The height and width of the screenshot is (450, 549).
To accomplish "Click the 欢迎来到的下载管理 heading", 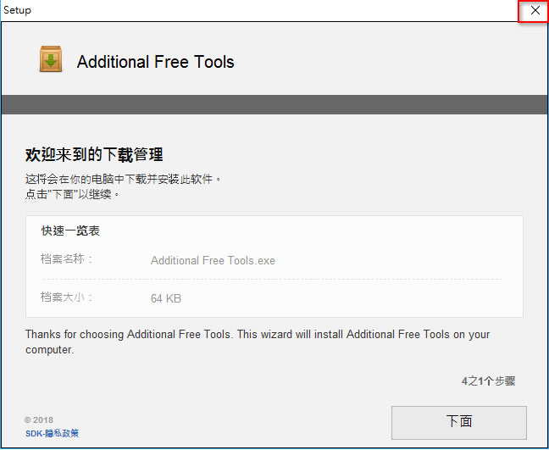I will click(94, 154).
